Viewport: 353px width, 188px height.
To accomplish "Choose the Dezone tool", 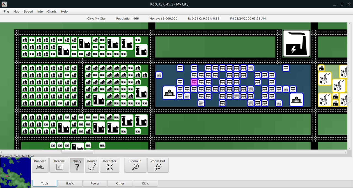I will 59,165.
